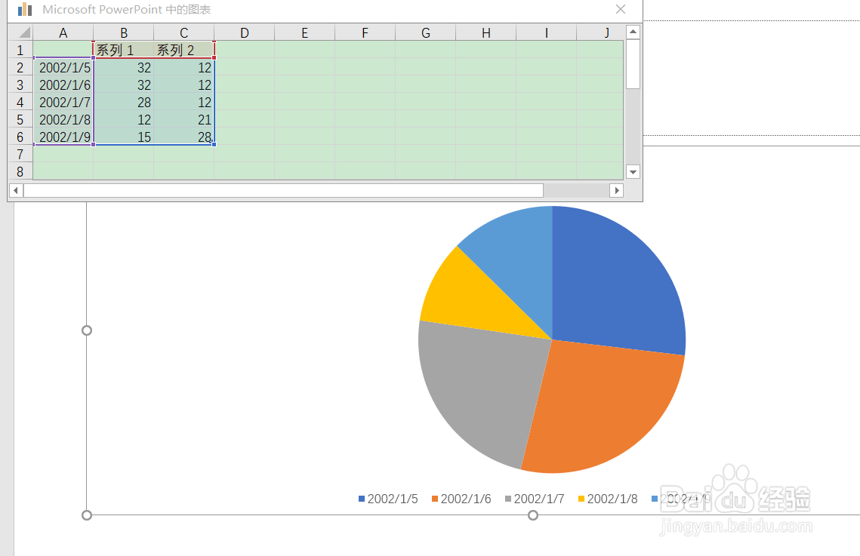Select column I header
Image resolution: width=860 pixels, height=556 pixels.
point(546,33)
